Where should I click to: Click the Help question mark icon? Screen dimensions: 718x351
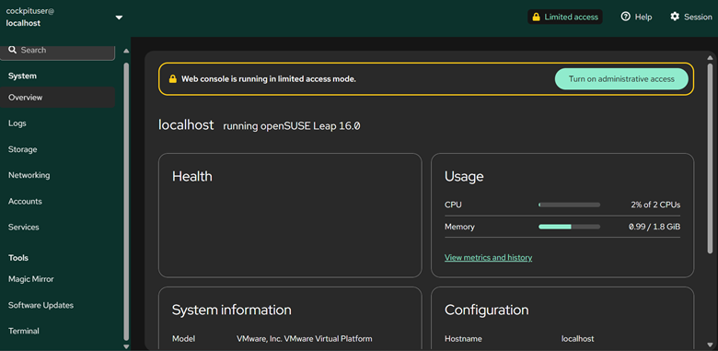(626, 17)
